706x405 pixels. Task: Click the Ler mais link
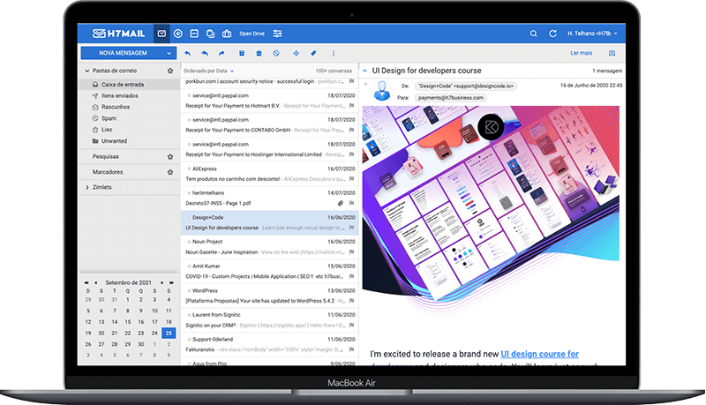point(581,53)
